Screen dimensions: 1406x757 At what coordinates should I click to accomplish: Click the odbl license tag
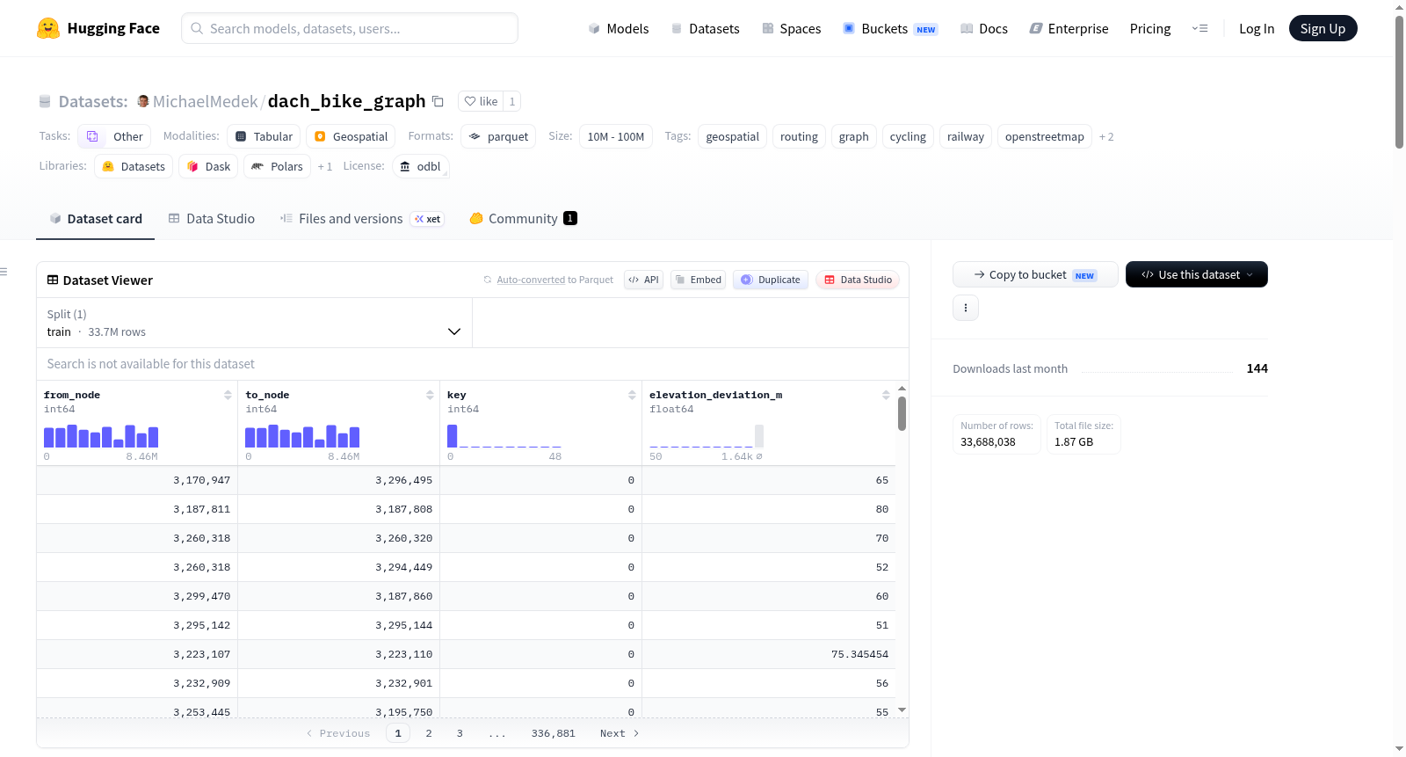420,166
